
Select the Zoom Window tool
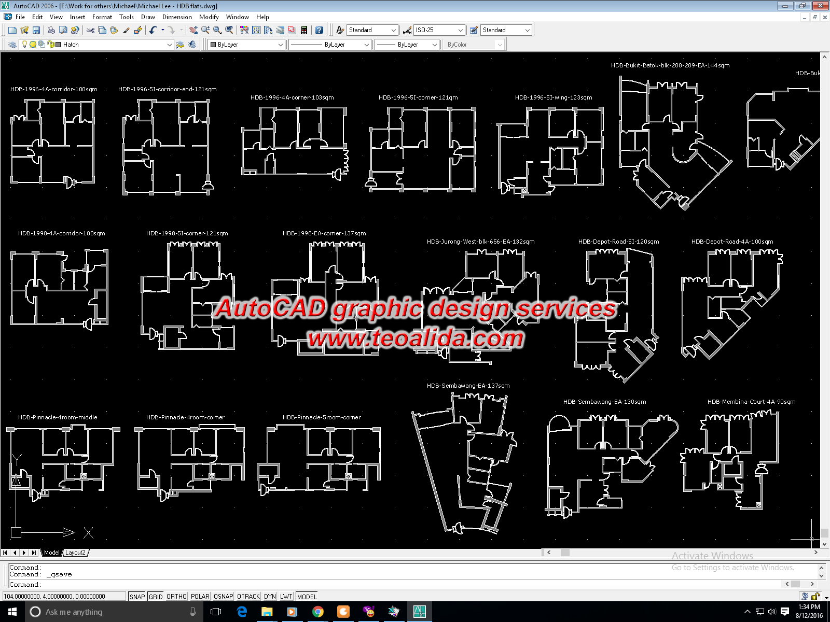[x=217, y=30]
